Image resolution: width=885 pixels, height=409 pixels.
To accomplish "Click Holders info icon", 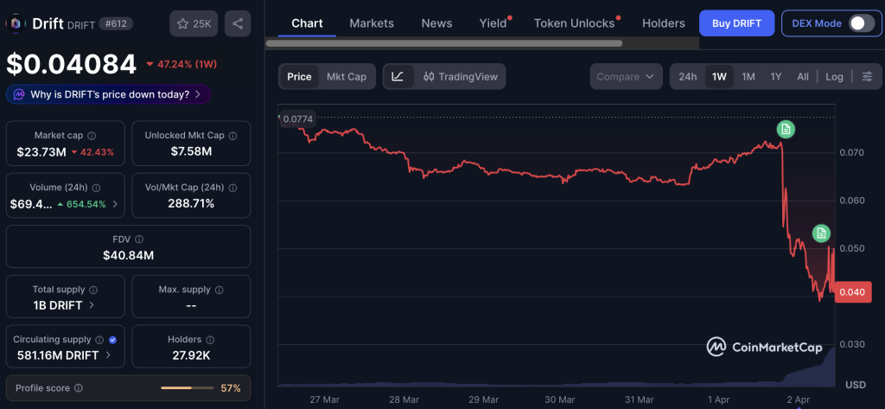I will (x=210, y=340).
